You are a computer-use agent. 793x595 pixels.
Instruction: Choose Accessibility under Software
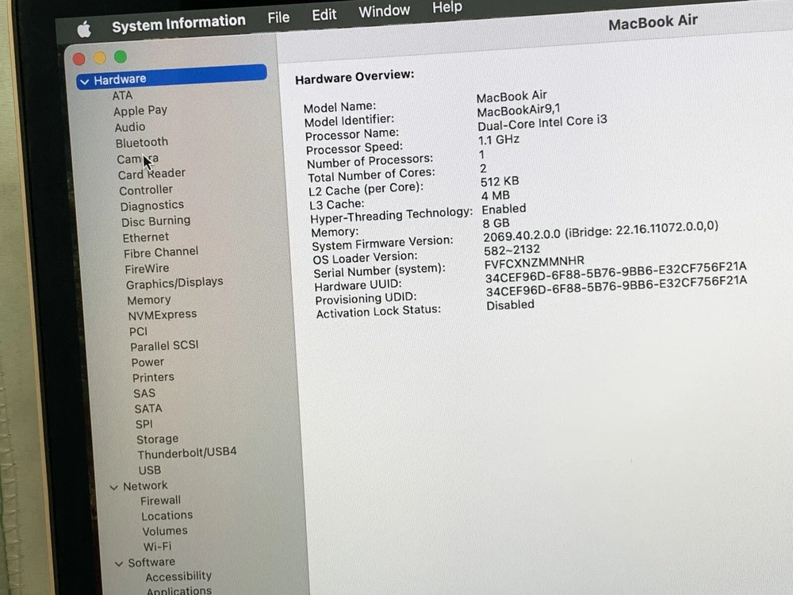[x=178, y=577]
